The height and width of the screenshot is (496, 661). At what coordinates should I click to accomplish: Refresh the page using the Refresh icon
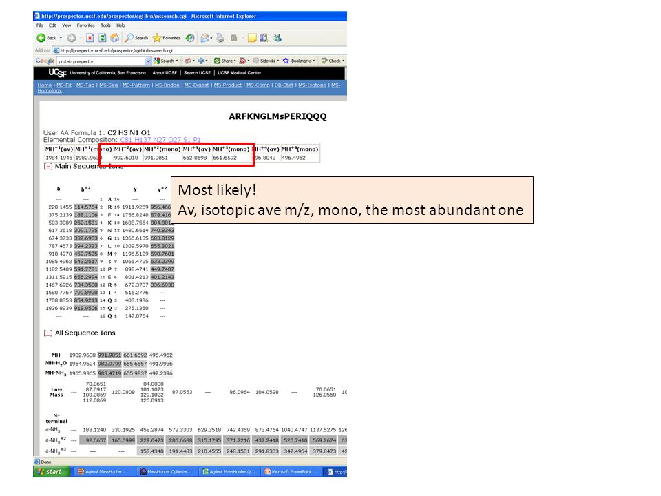pyautogui.click(x=102, y=38)
